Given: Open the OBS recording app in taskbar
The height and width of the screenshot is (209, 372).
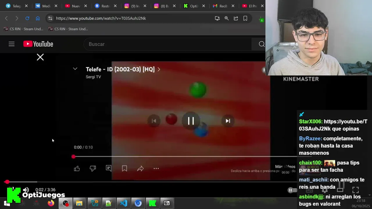Looking at the screenshot, I should [x=66, y=203].
